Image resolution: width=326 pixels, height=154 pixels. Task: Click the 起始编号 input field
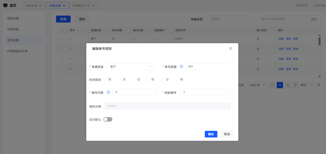click(205, 93)
